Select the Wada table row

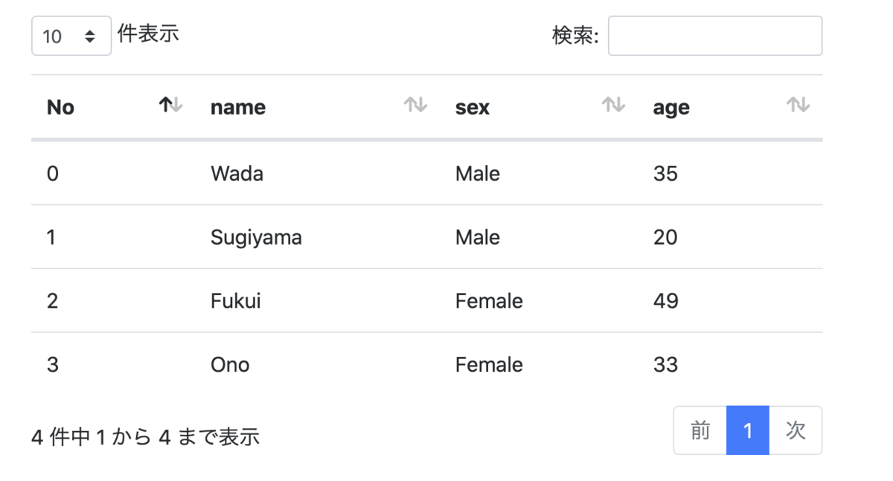(x=426, y=173)
